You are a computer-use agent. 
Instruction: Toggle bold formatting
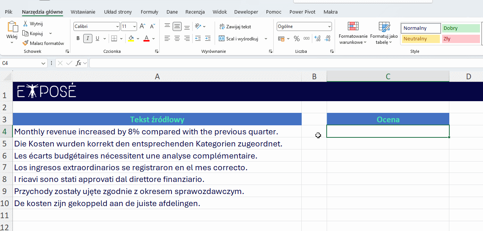click(78, 38)
